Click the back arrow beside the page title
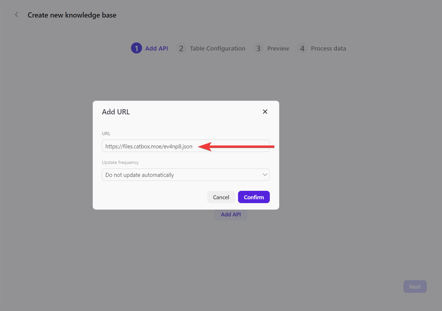The height and width of the screenshot is (311, 442). [x=17, y=15]
